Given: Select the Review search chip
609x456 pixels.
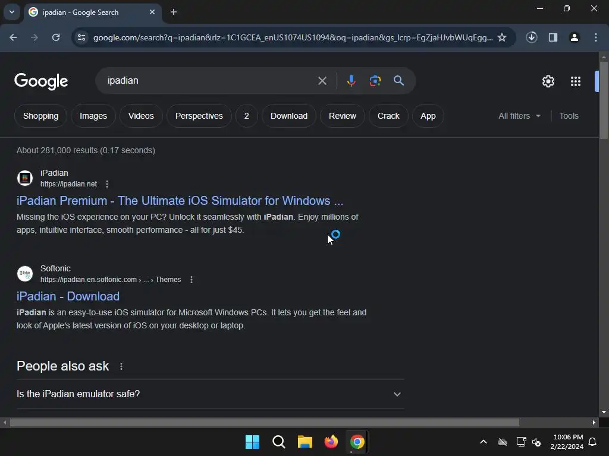Looking at the screenshot, I should 342,116.
